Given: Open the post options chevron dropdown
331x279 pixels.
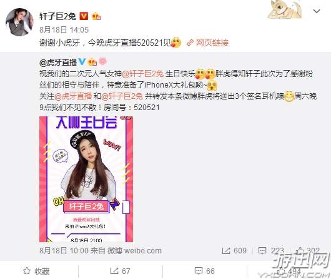Looking at the screenshot, I should click(x=317, y=11).
